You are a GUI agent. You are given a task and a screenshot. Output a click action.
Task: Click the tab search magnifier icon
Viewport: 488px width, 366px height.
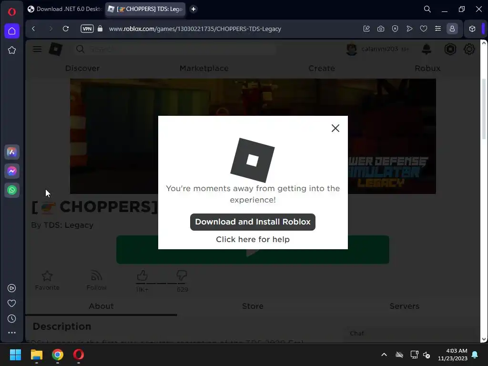[427, 9]
